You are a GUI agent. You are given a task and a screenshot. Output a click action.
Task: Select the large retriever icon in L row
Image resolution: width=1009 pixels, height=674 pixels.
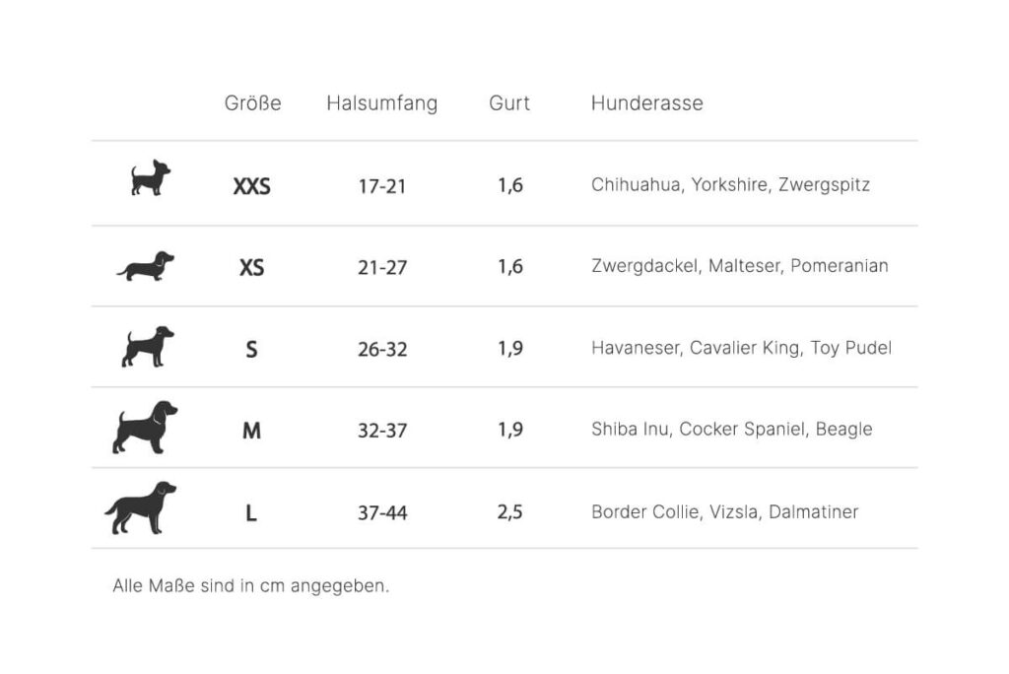pos(141,507)
